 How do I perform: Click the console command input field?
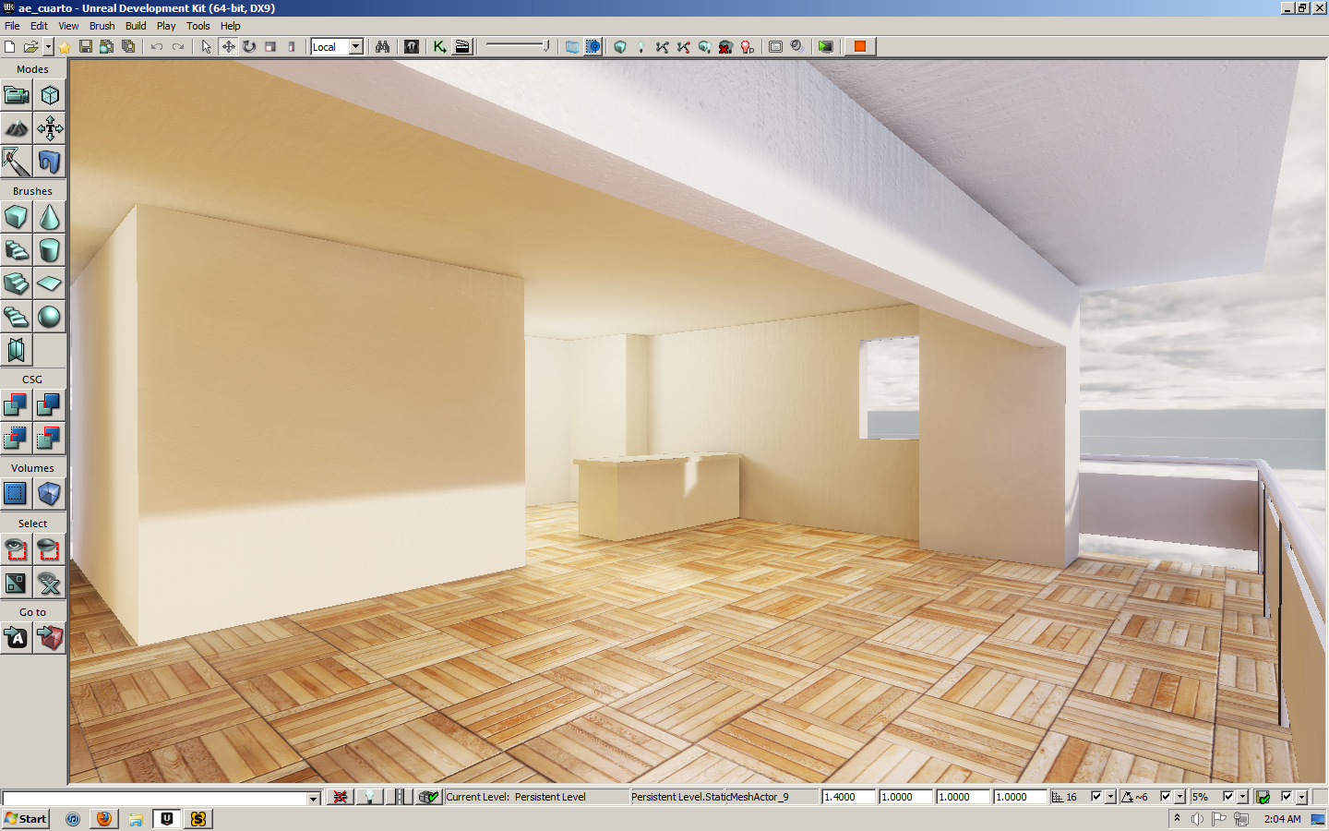pos(155,798)
